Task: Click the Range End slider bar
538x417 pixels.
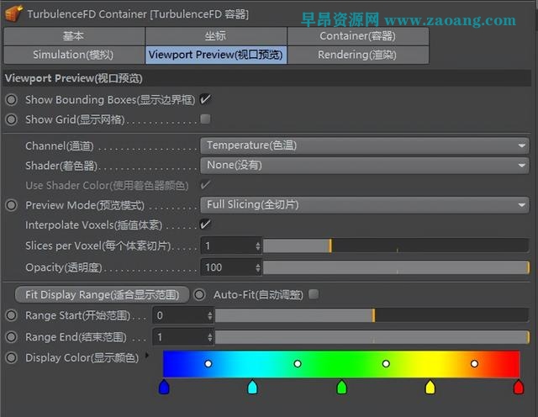Action: click(372, 337)
